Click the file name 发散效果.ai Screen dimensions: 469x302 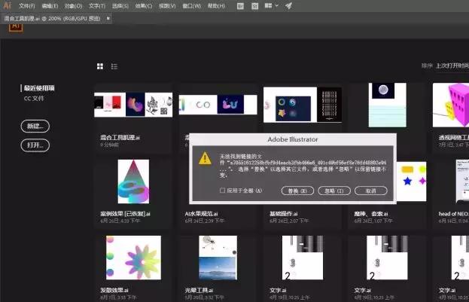pos(114,290)
